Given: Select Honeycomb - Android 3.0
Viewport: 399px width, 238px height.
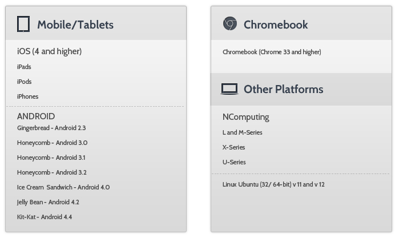Looking at the screenshot, I should point(52,143).
